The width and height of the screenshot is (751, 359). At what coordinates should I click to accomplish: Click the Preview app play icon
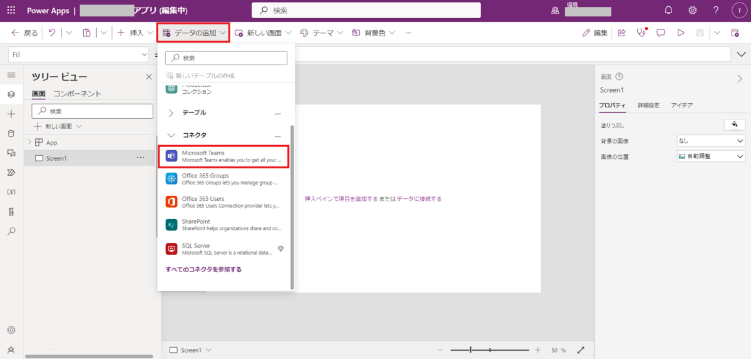click(x=680, y=33)
